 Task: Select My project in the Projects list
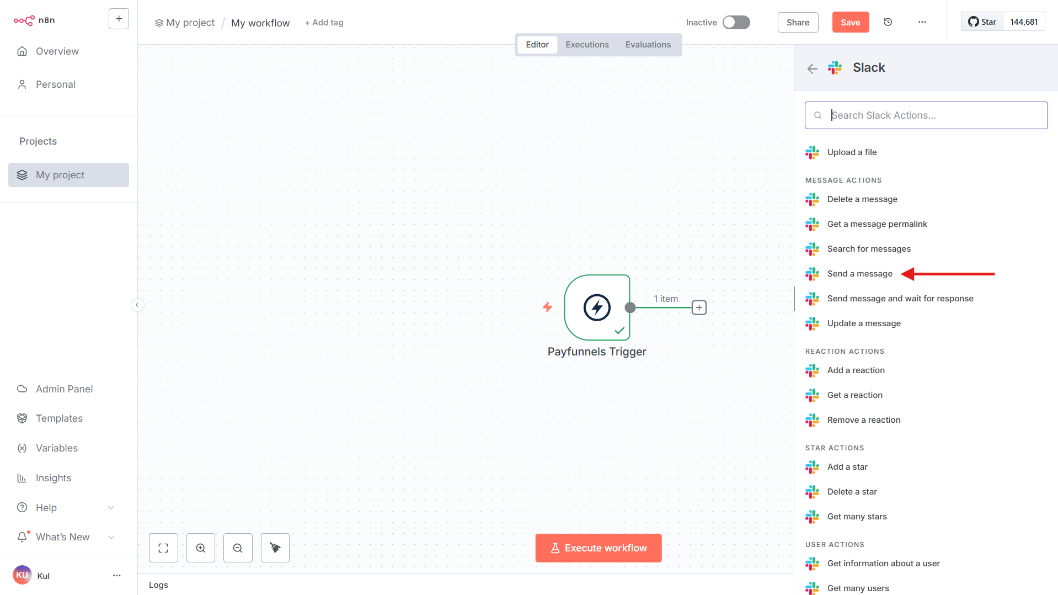tap(68, 175)
